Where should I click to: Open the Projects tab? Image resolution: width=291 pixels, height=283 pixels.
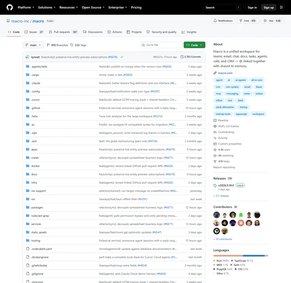click(x=134, y=32)
